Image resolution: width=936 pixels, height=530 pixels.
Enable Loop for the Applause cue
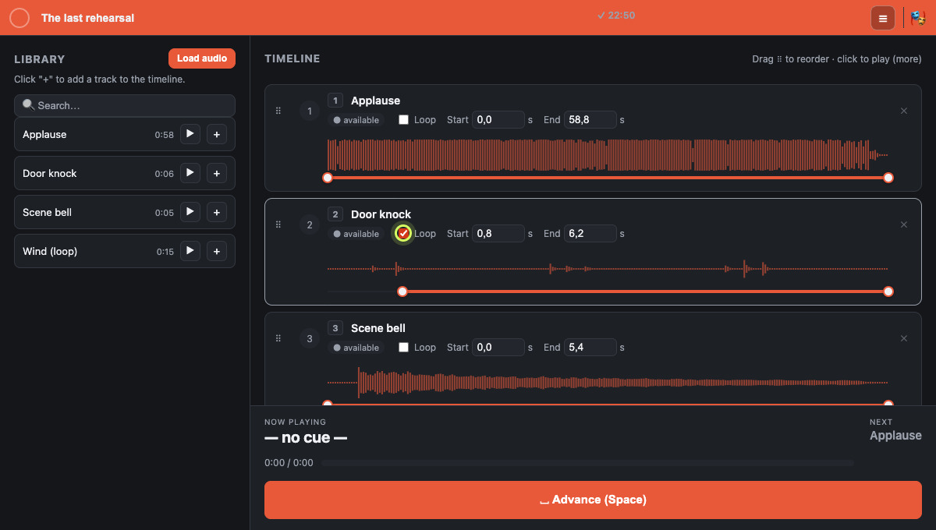click(403, 120)
